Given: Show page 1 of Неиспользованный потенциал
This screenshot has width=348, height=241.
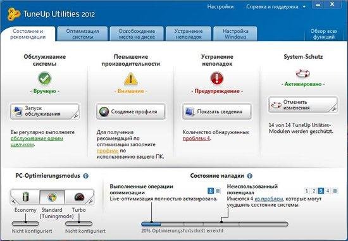Looking at the screenshot, I should pos(306,190).
